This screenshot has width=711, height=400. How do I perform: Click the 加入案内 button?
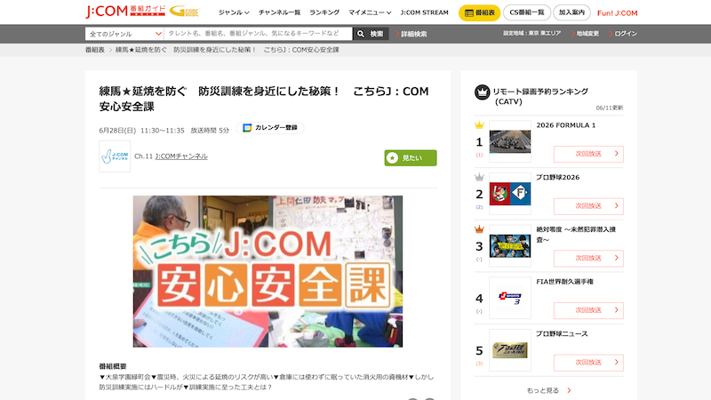tap(571, 12)
